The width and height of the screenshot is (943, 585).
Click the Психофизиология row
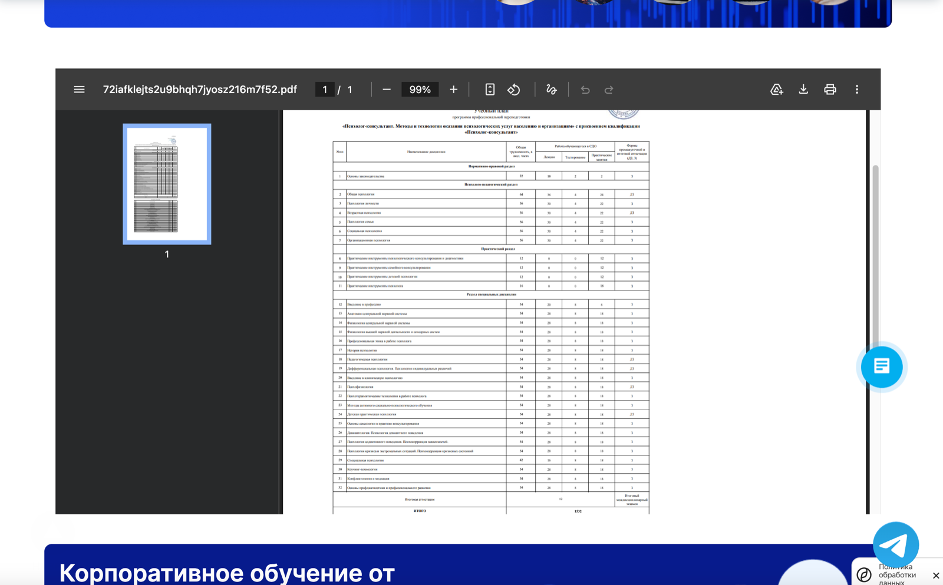click(491, 387)
